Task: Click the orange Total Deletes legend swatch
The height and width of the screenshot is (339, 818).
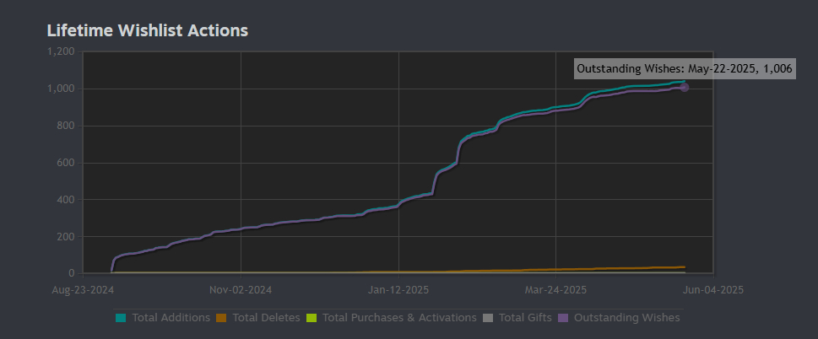Action: pos(222,318)
